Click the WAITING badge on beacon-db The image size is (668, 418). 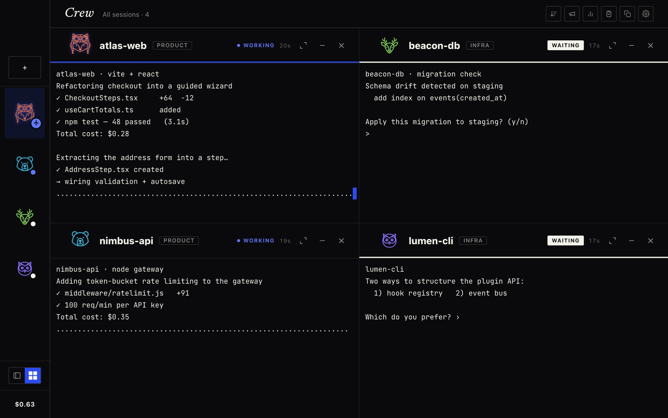coord(565,45)
